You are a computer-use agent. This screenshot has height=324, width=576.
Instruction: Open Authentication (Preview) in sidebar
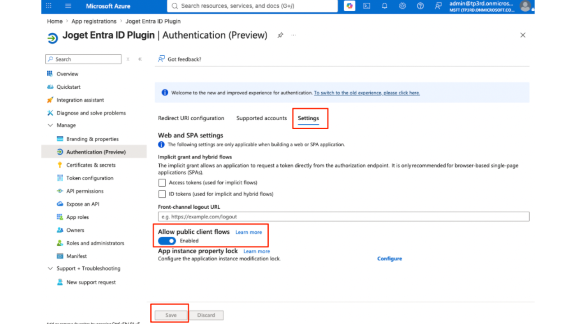tap(94, 152)
